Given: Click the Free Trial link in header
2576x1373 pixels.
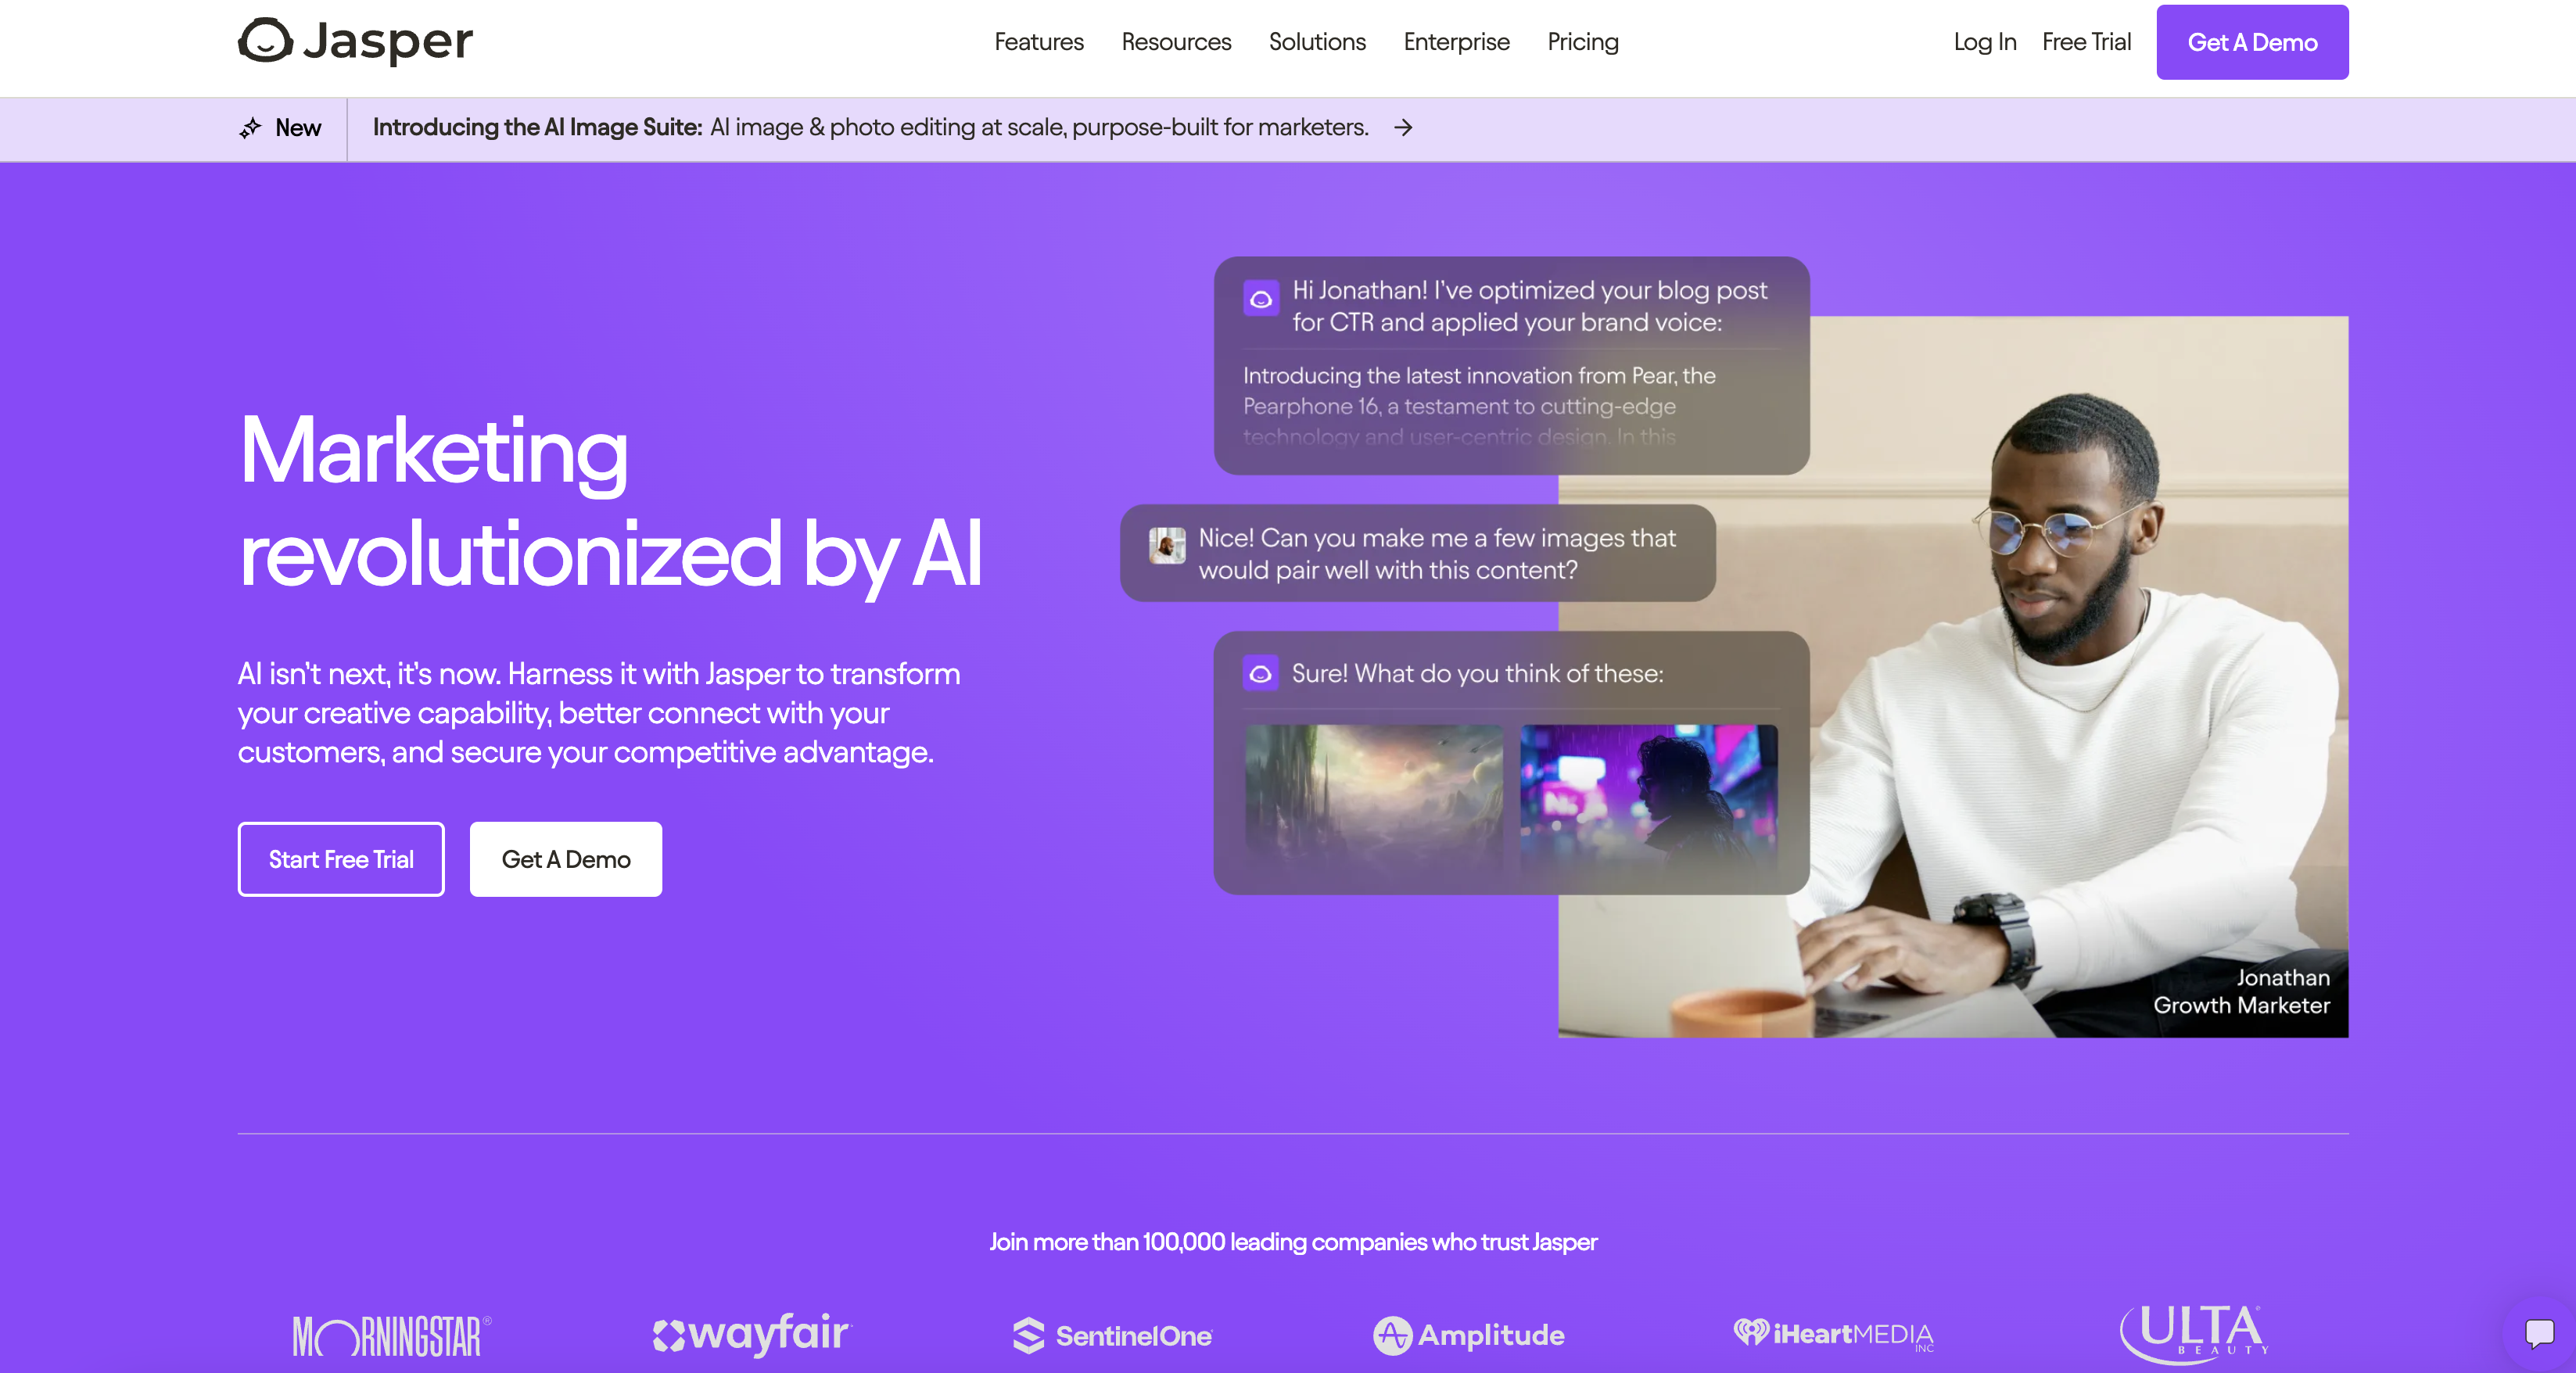Looking at the screenshot, I should click(x=2086, y=42).
